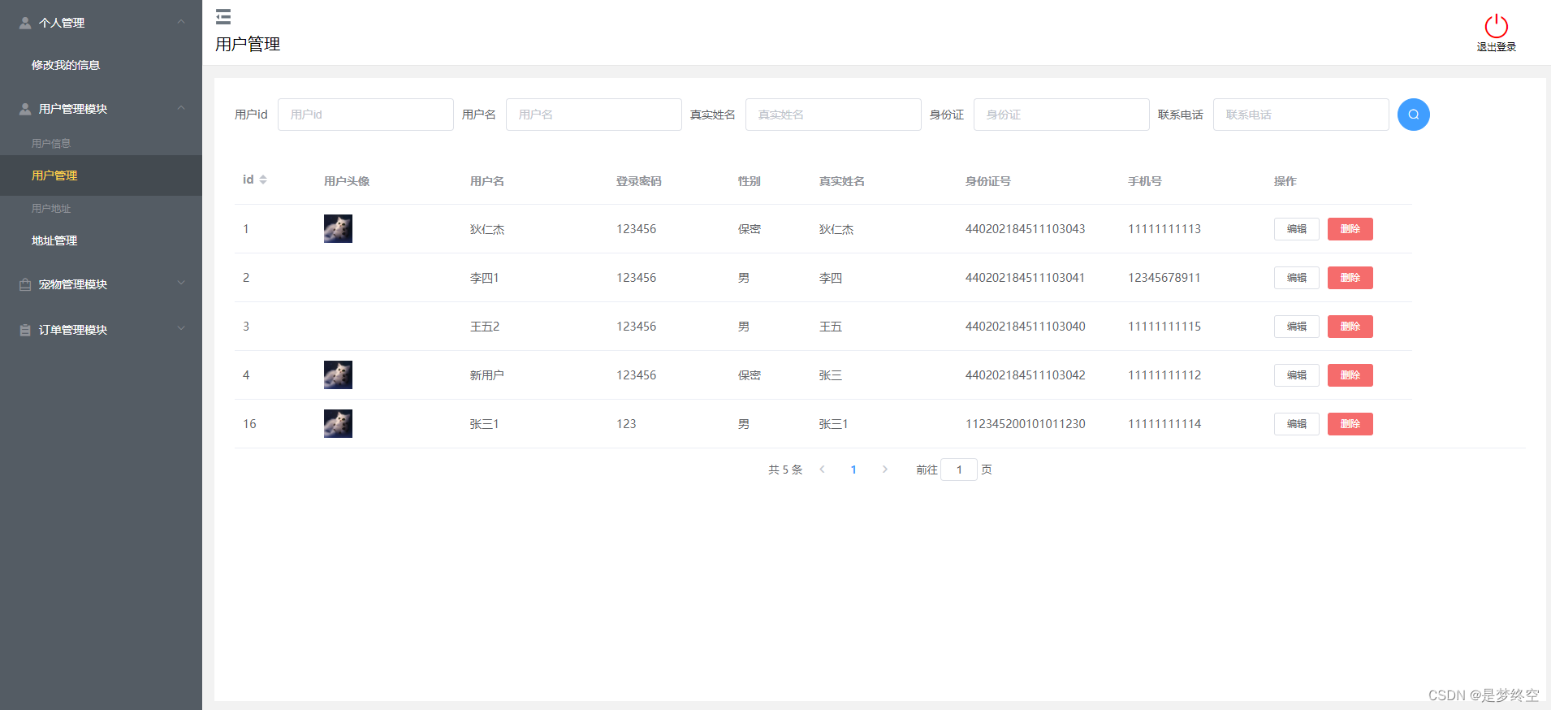1551x710 pixels.
Task: Go to previous page arrow
Action: tap(822, 470)
